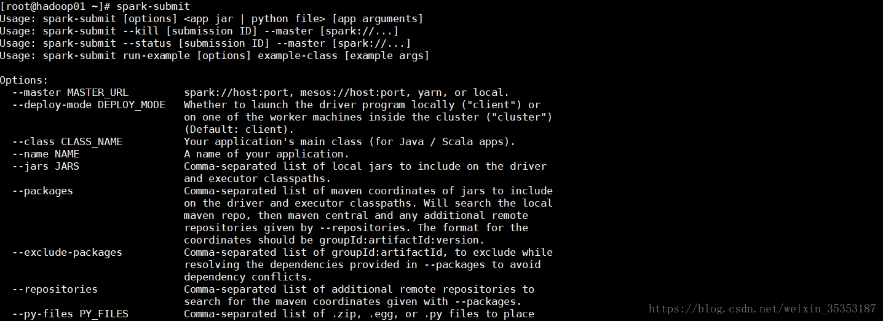Click the run-example usage line
The width and height of the screenshot is (883, 321).
point(215,55)
